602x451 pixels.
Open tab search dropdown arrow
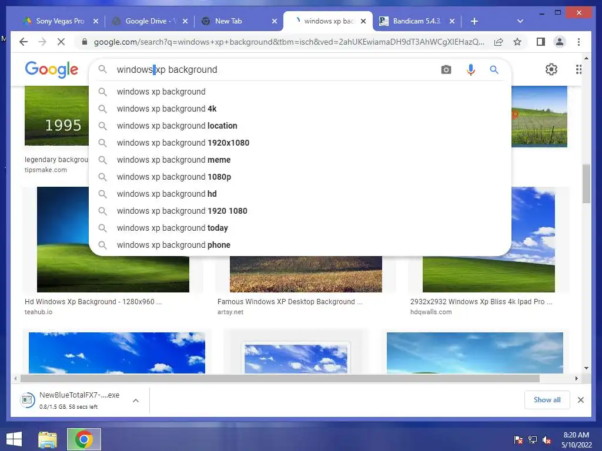[x=520, y=21]
